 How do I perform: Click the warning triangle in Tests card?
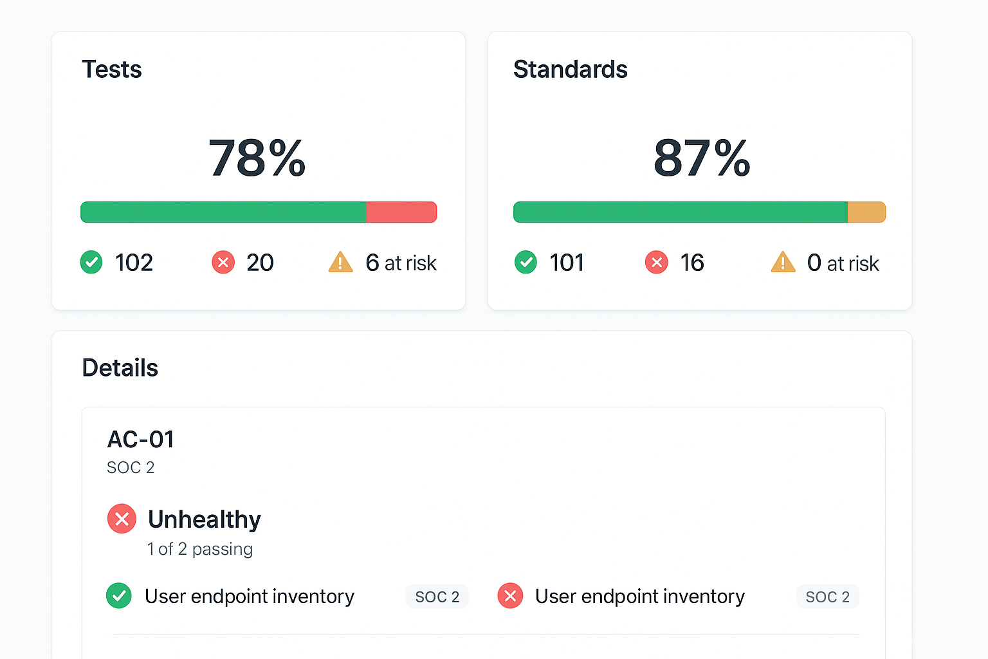tap(340, 263)
